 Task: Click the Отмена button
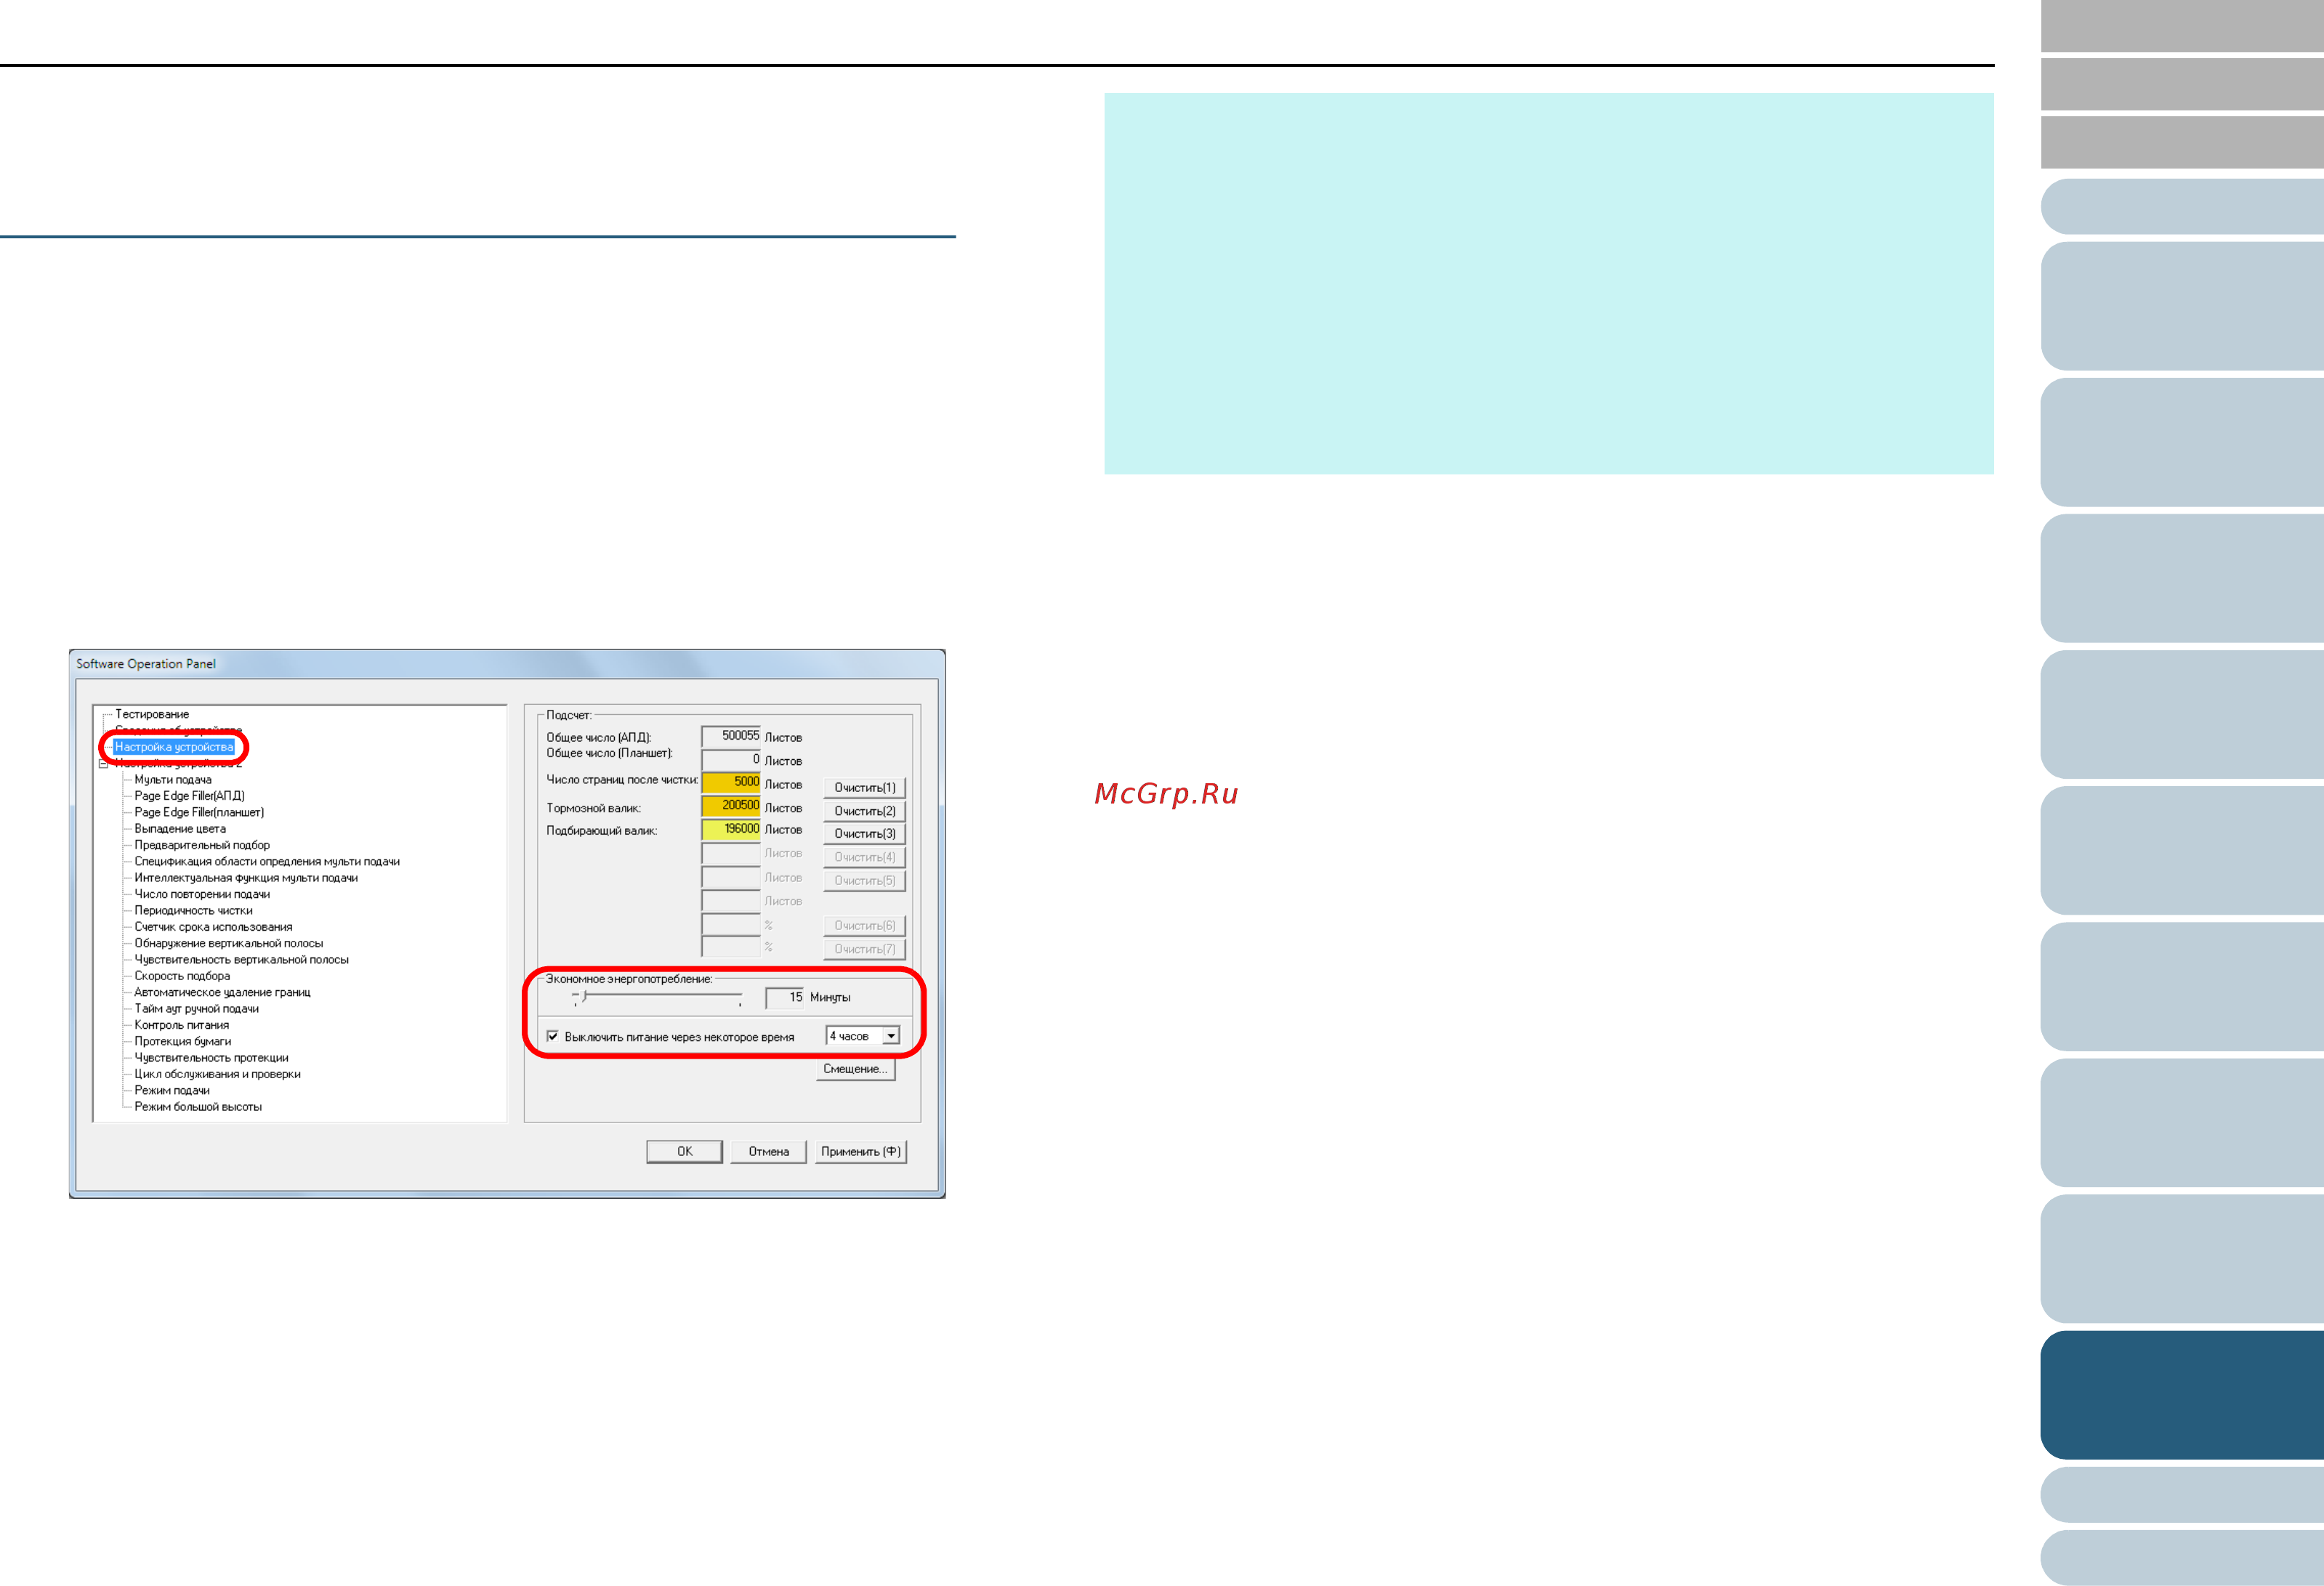tap(768, 1151)
